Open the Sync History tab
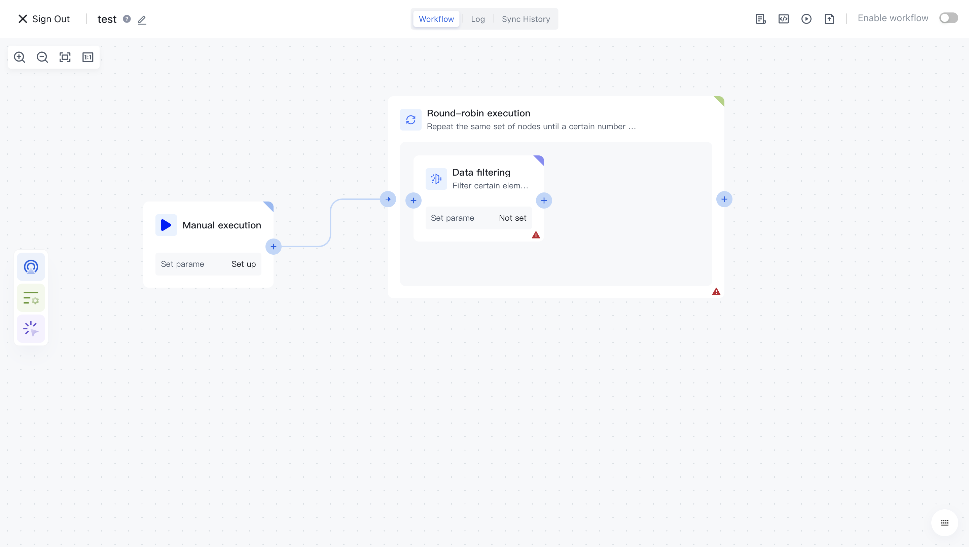 tap(526, 19)
